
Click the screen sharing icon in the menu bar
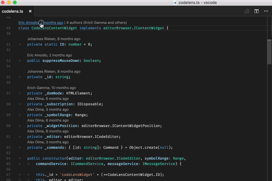click(175, 3)
